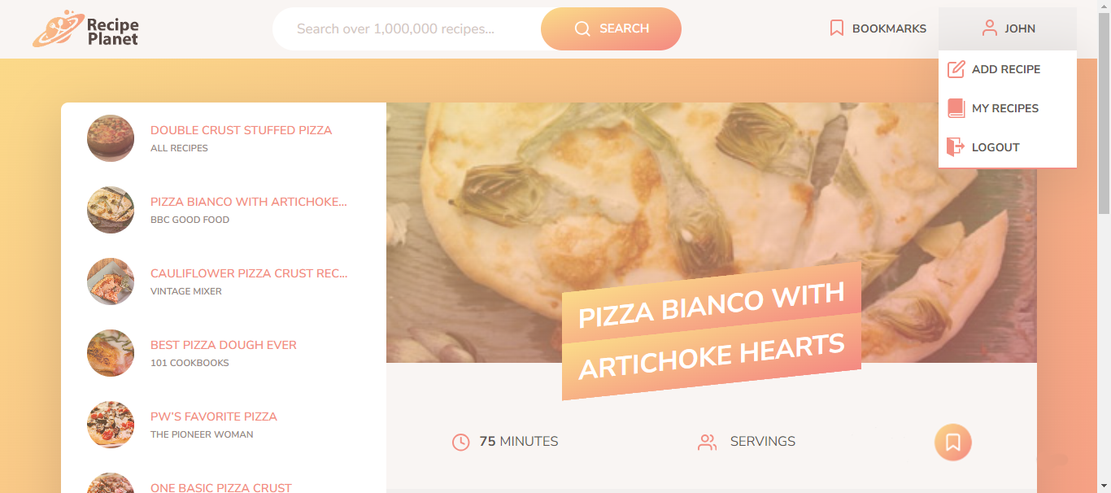Image resolution: width=1111 pixels, height=493 pixels.
Task: Toggle the round bookmark button on recipe
Action: [x=953, y=443]
